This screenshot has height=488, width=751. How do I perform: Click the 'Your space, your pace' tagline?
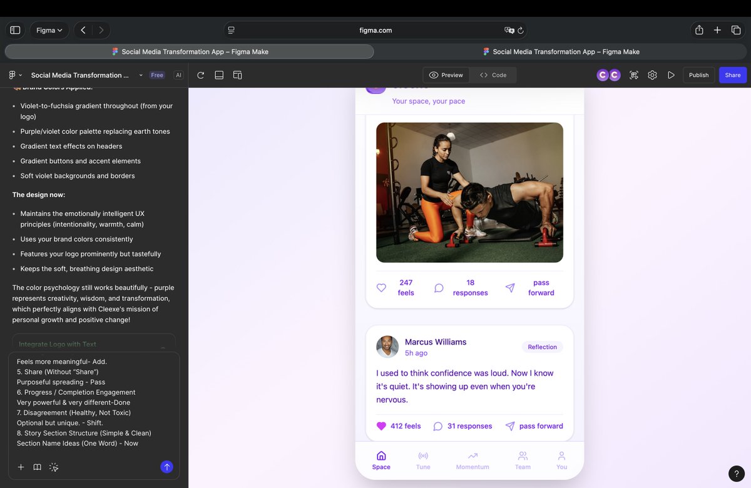pos(429,101)
